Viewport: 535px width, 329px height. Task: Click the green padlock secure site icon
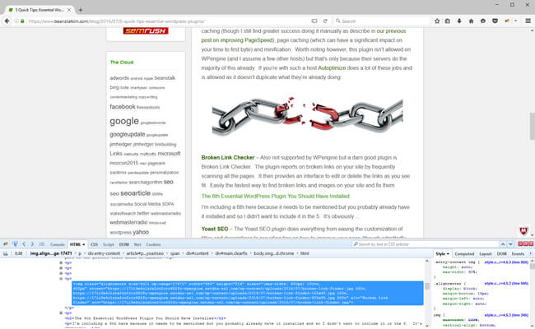(x=22, y=21)
